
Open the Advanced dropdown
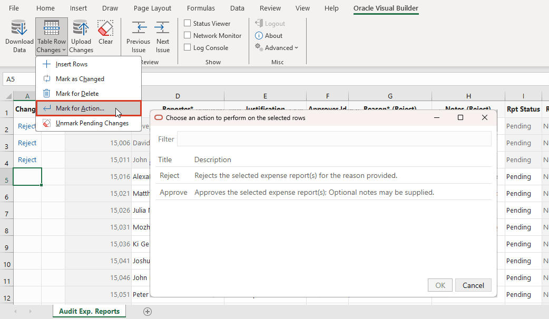click(277, 47)
